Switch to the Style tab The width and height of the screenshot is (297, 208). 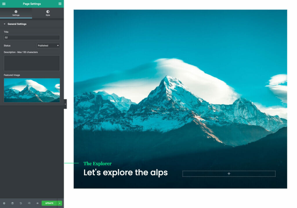pyautogui.click(x=48, y=13)
